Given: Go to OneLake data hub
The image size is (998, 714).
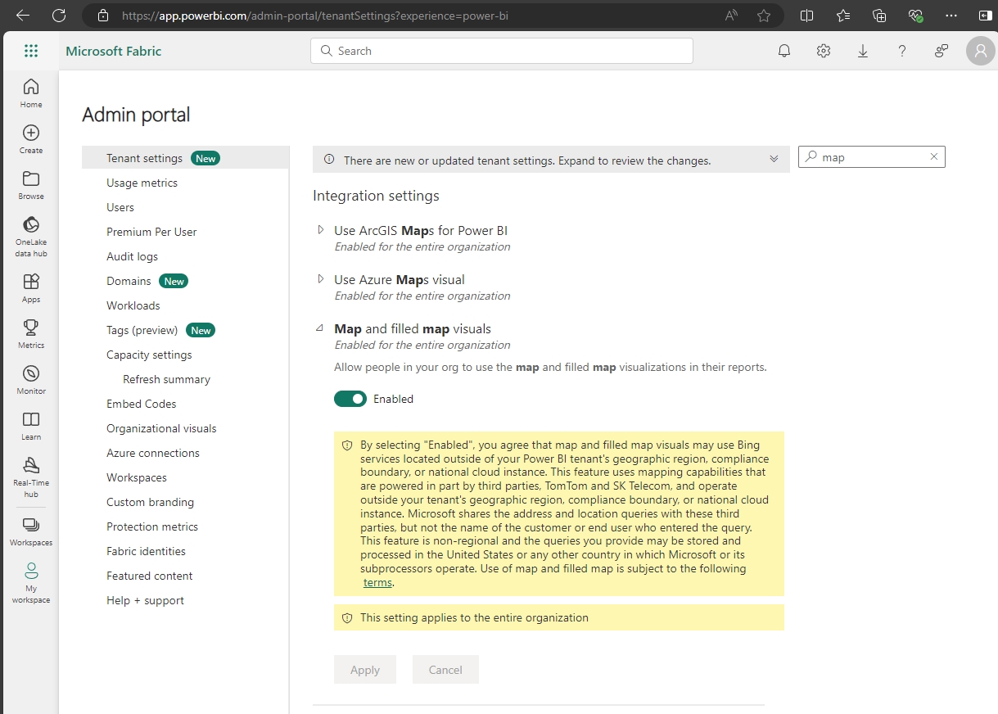Looking at the screenshot, I should (31, 236).
